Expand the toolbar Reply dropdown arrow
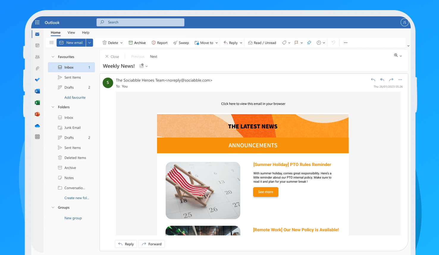 [241, 43]
